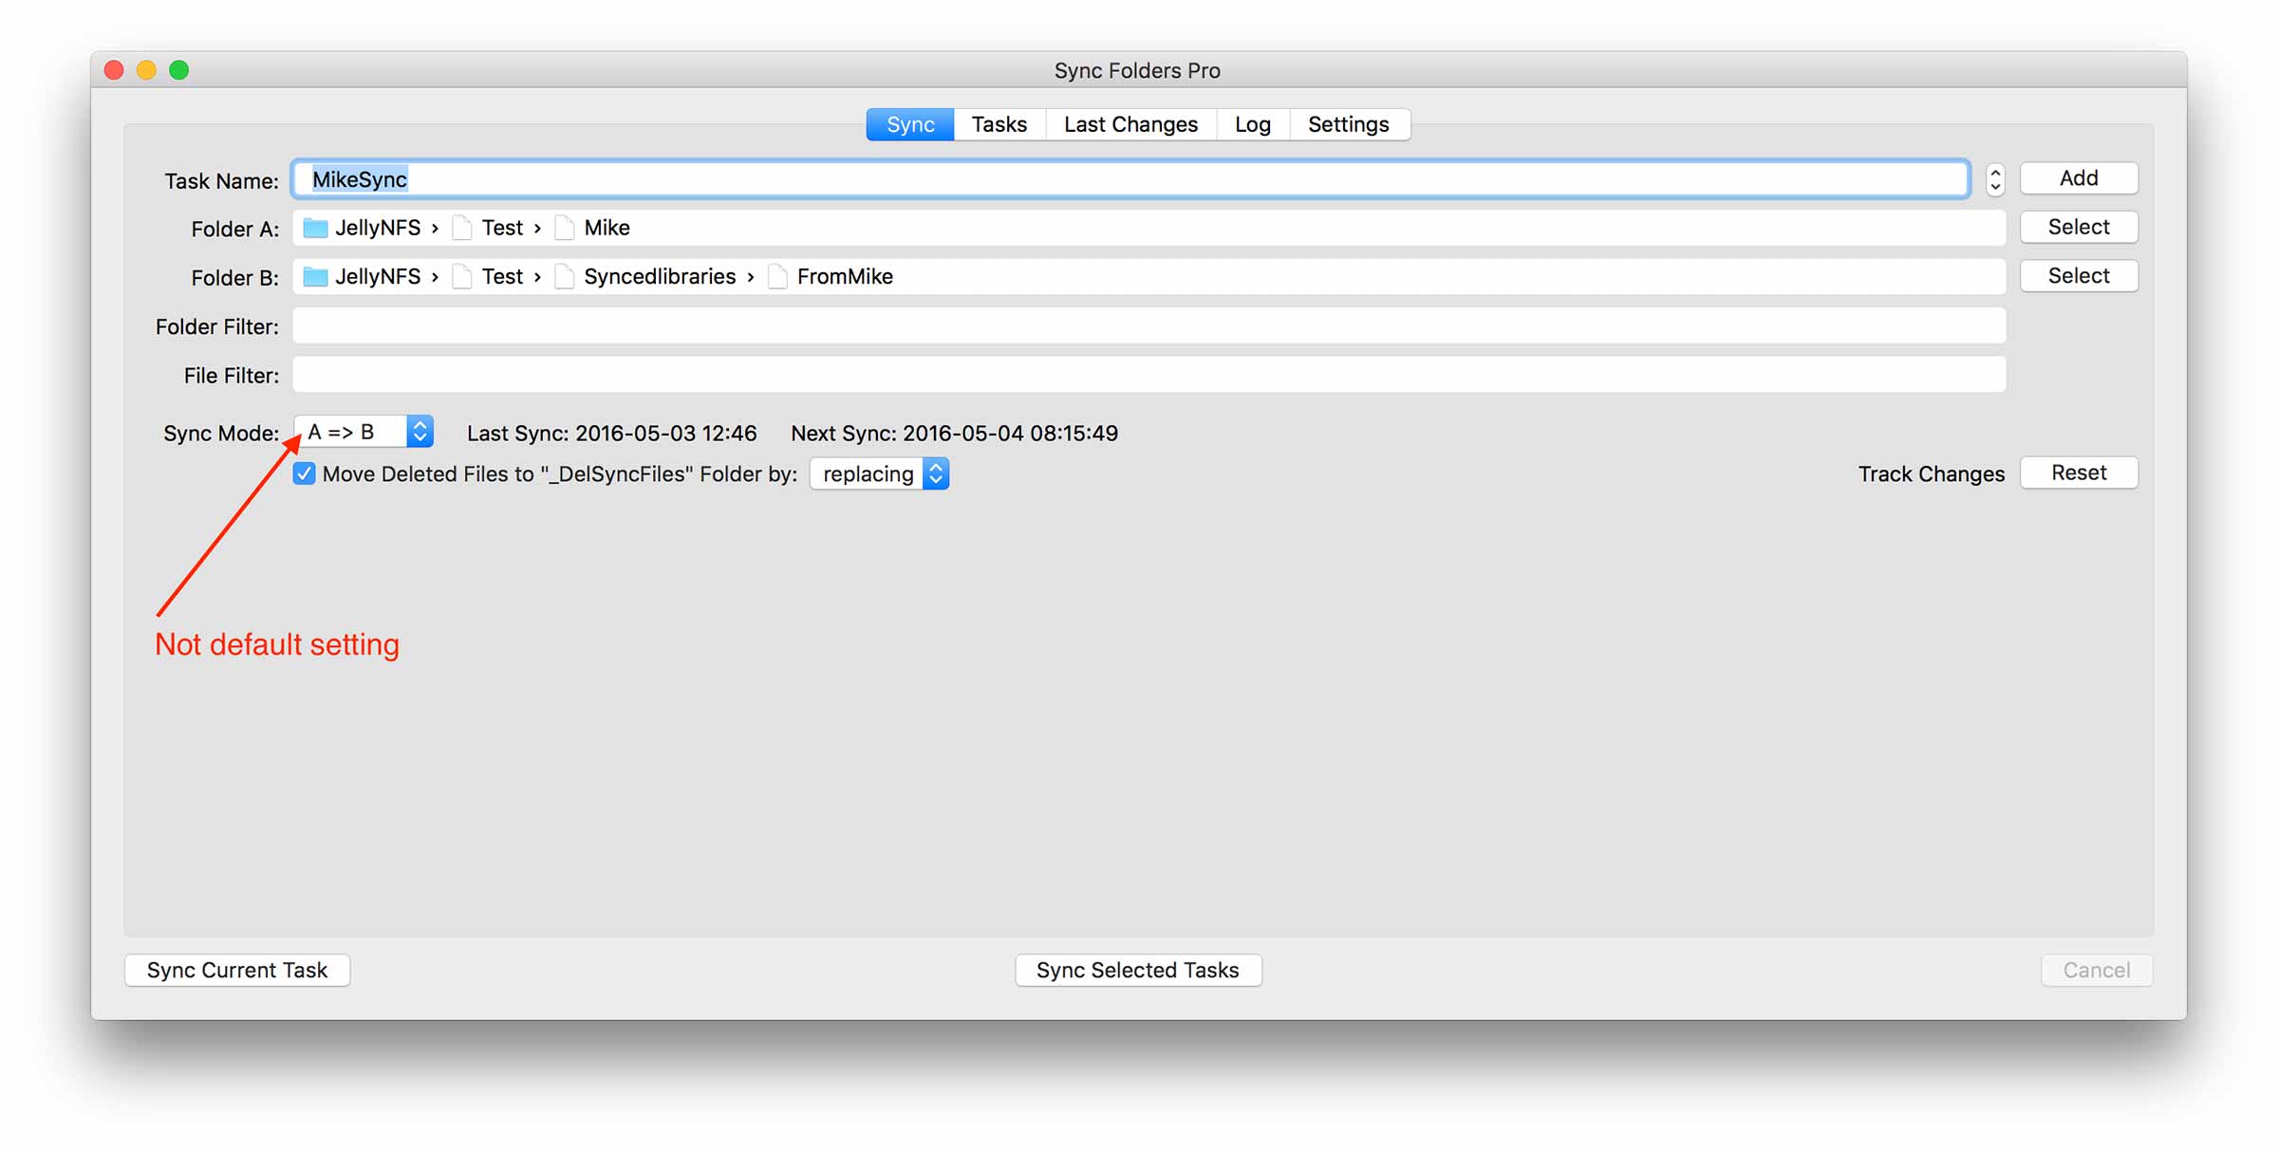This screenshot has width=2278, height=1150.
Task: Click Select button for Folder A
Action: (x=2078, y=227)
